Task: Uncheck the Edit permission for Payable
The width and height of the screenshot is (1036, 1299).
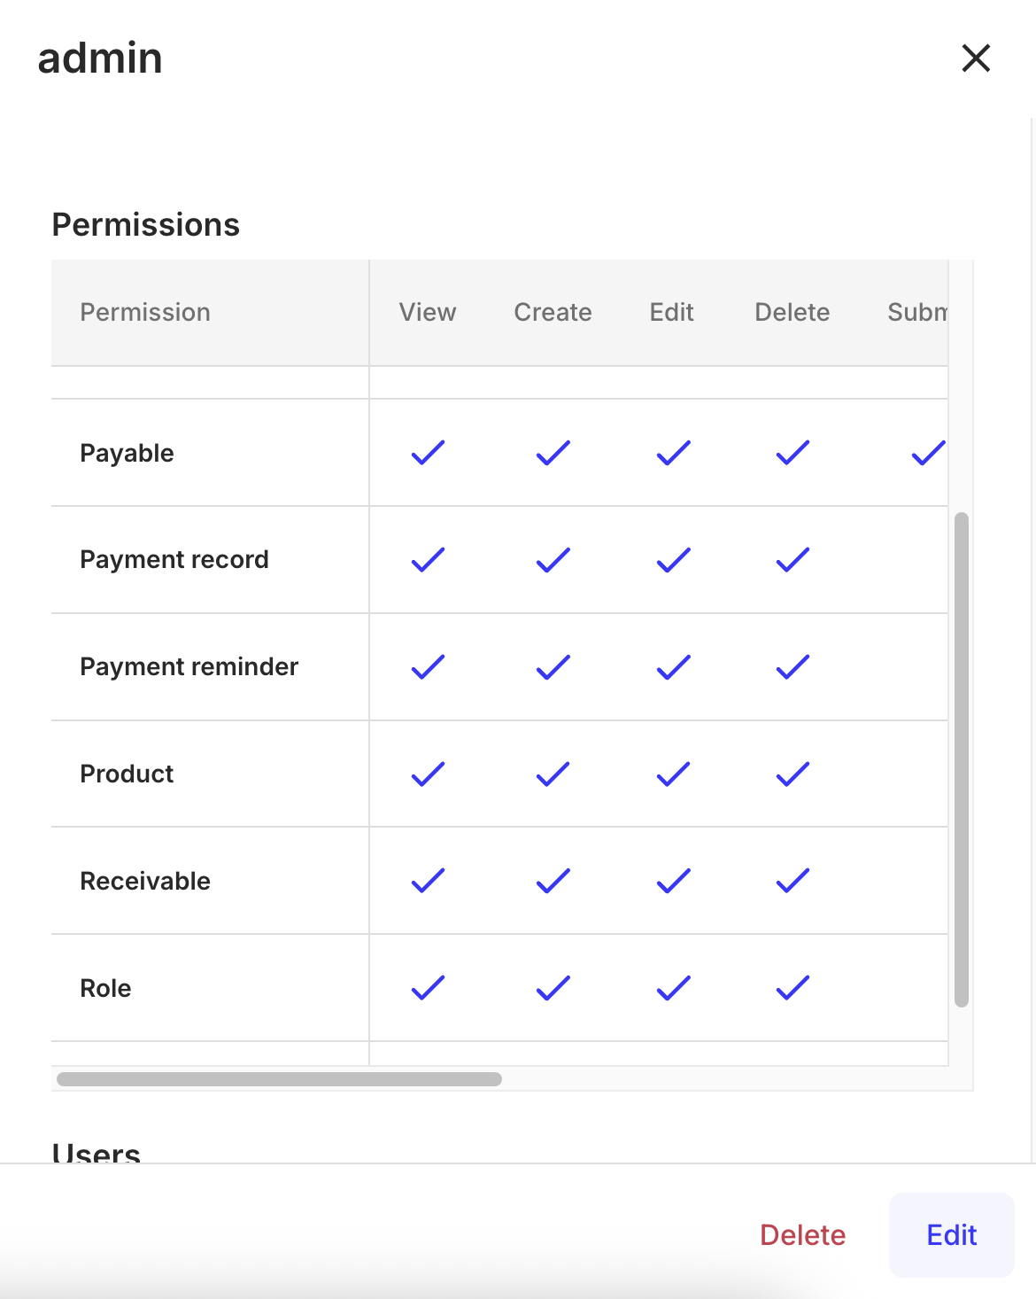Action: [671, 453]
